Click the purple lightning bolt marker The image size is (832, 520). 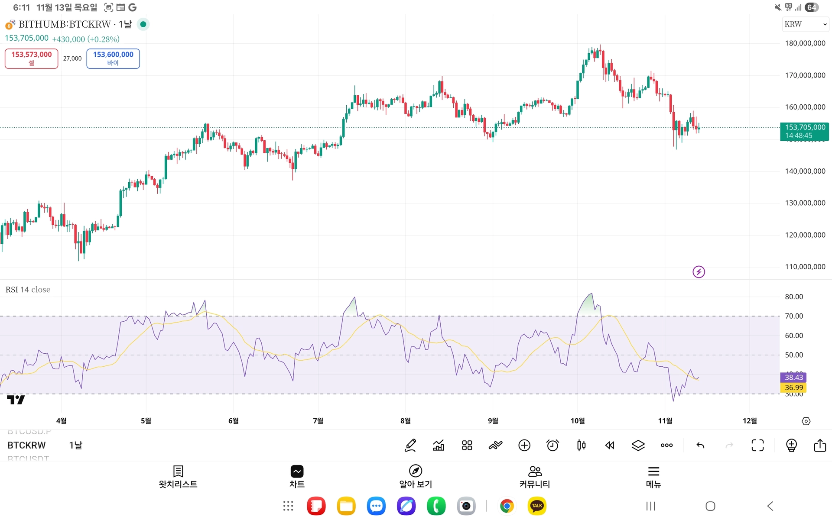699,272
